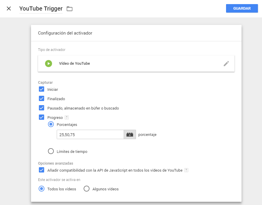The image size is (262, 205).
Task: Click the Configuración del activador heading
Action: (x=65, y=33)
